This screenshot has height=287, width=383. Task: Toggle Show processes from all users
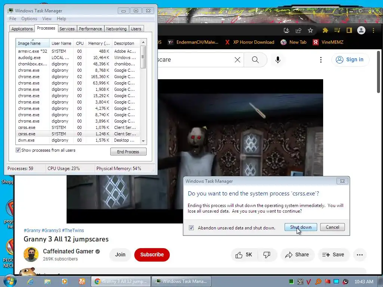tap(18, 150)
